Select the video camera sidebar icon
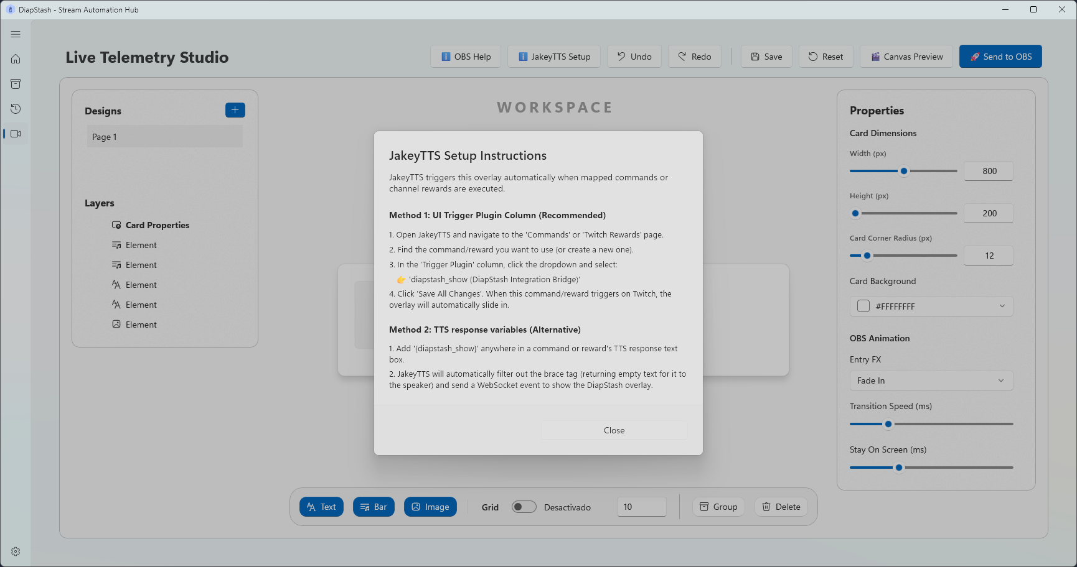 click(16, 134)
